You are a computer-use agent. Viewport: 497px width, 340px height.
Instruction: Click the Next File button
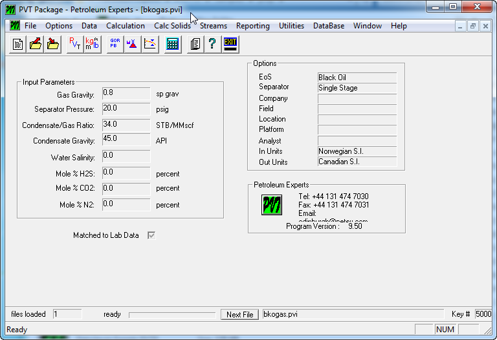coord(239,315)
